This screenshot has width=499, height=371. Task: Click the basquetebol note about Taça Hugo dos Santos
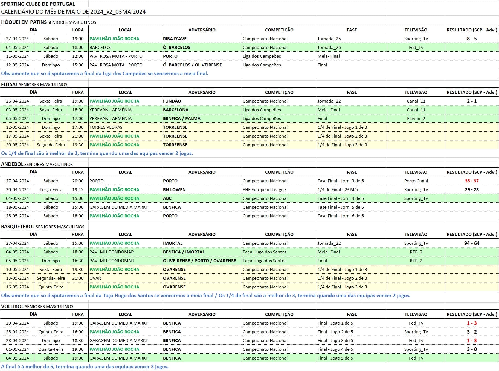tap(206, 296)
